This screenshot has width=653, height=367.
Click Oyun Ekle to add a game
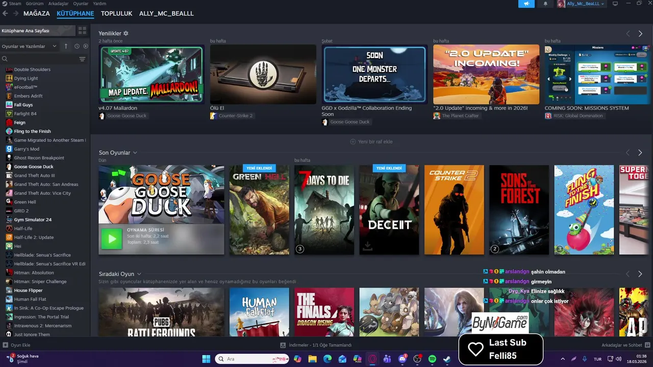[17, 345]
